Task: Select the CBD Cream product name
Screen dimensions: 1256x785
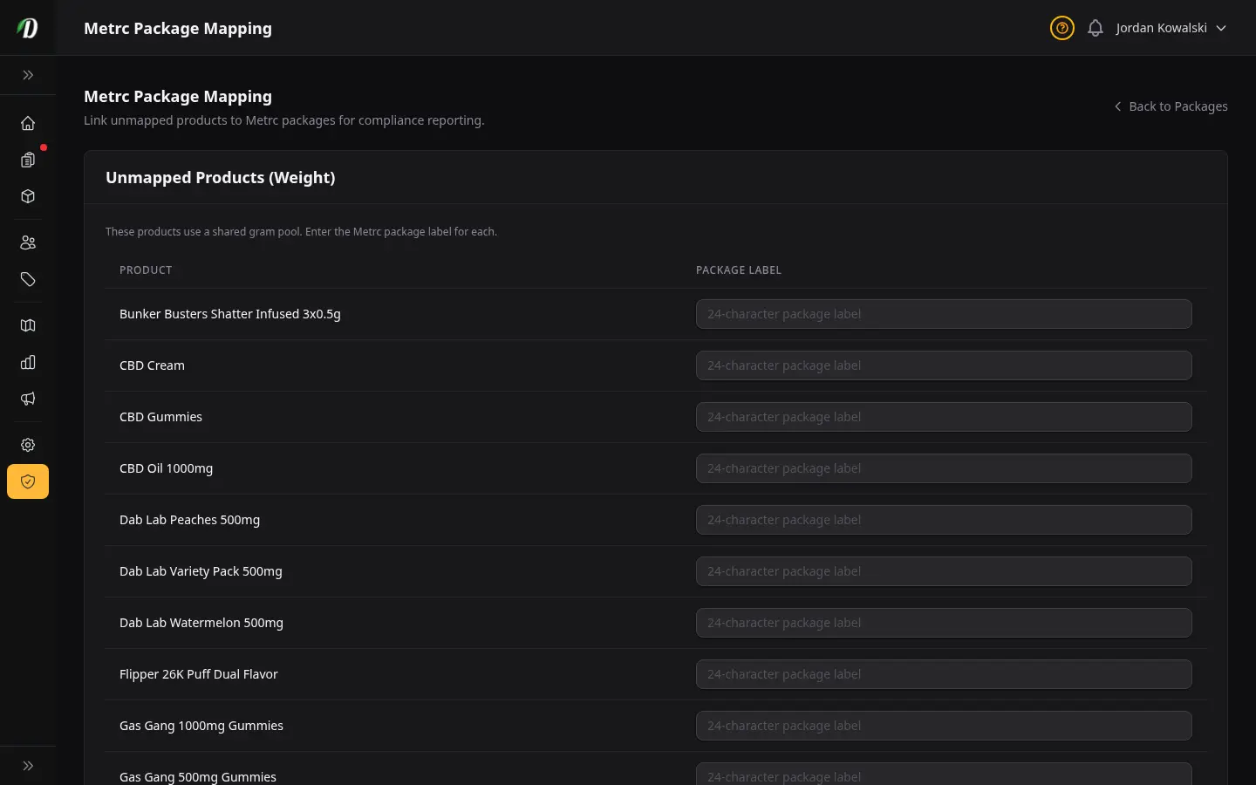Action: pos(152,365)
